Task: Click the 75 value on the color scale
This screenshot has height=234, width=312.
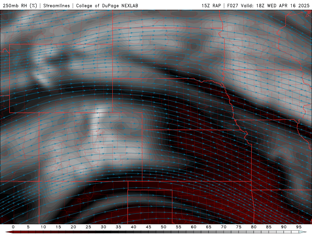Action: pos(239,227)
